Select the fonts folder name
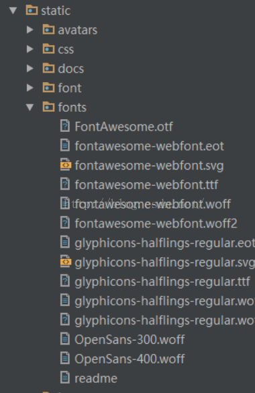The image size is (255, 393). (72, 107)
